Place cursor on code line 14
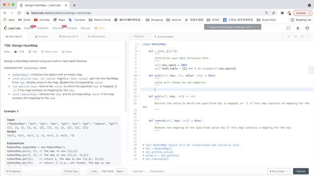The height and width of the screenshot is (176, 314). point(227,89)
